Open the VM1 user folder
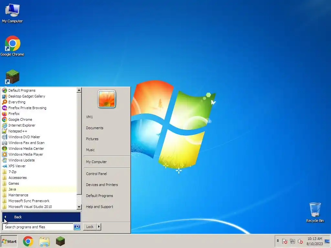The image size is (331, 248). (107, 117)
